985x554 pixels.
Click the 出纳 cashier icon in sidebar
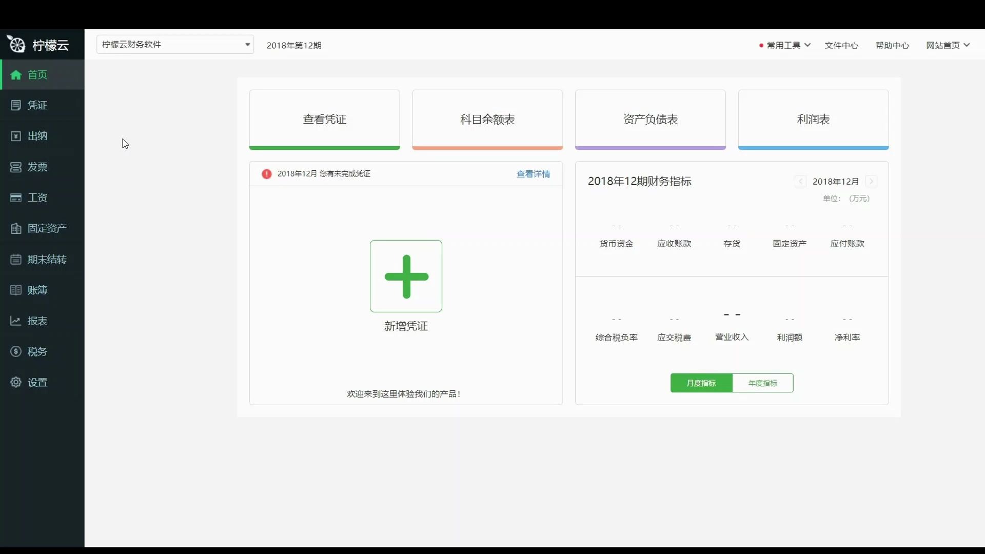pyautogui.click(x=16, y=136)
